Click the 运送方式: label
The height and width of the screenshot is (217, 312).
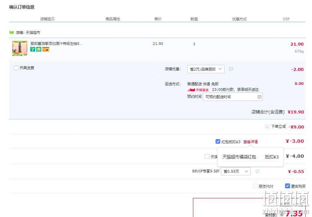tap(173, 84)
